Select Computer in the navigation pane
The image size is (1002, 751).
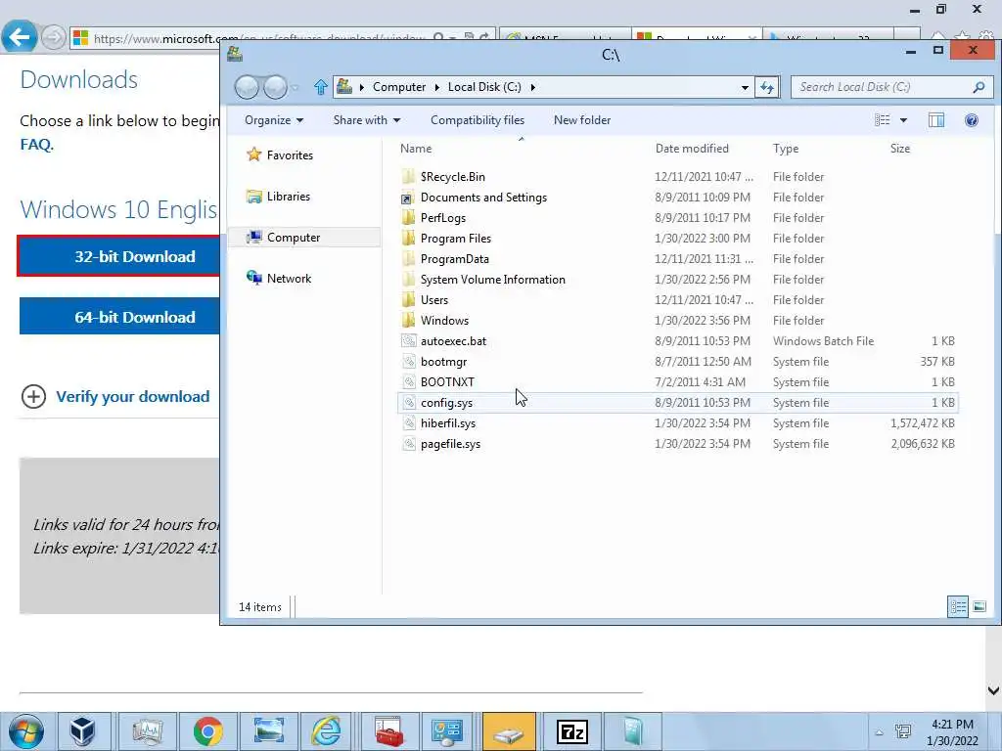tap(305, 238)
